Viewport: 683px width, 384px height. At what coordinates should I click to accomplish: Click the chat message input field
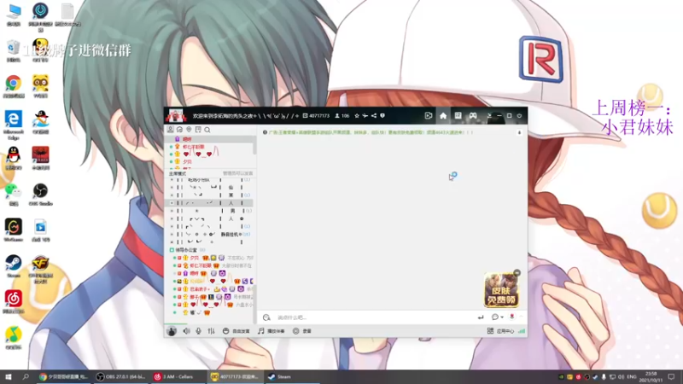click(375, 317)
